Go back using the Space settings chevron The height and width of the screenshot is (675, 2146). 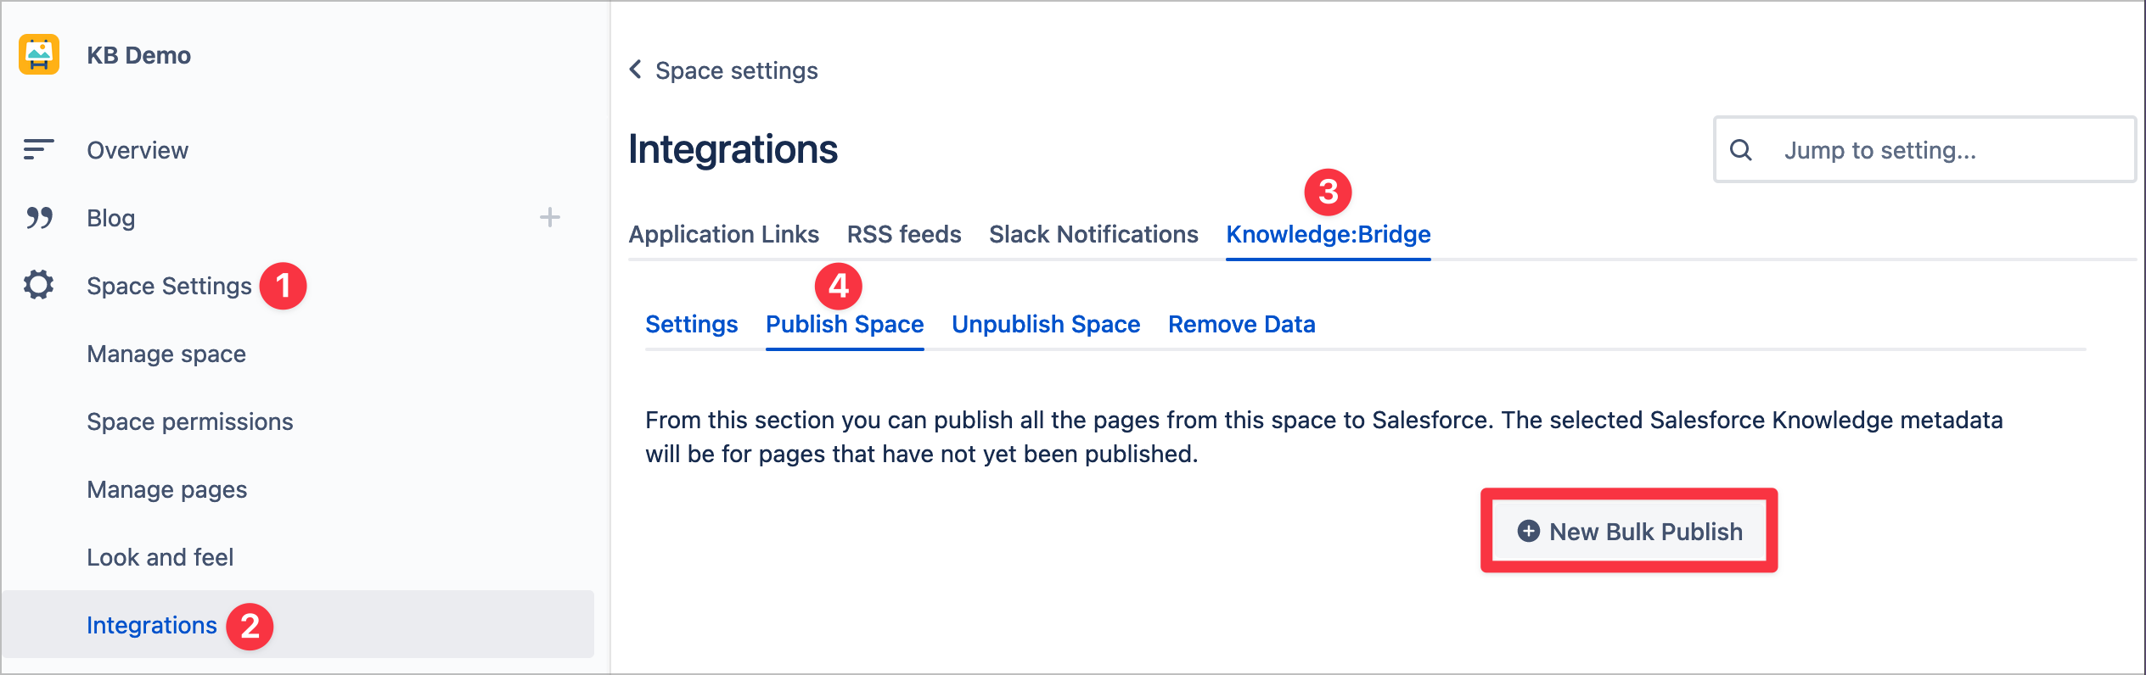(x=636, y=70)
